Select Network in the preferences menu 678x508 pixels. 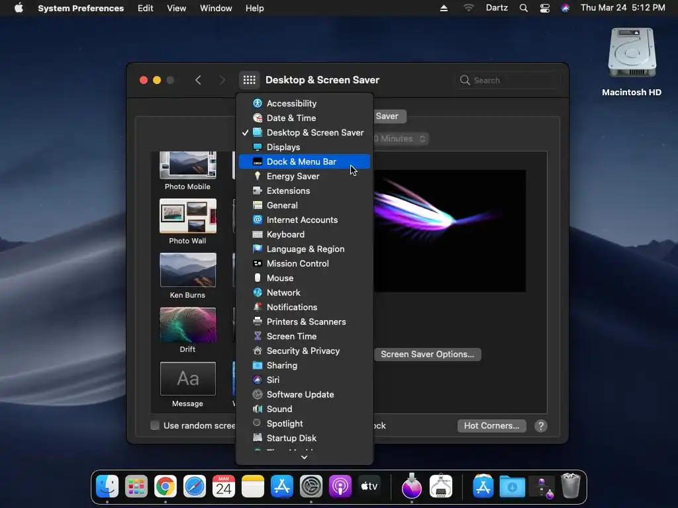tap(305, 292)
